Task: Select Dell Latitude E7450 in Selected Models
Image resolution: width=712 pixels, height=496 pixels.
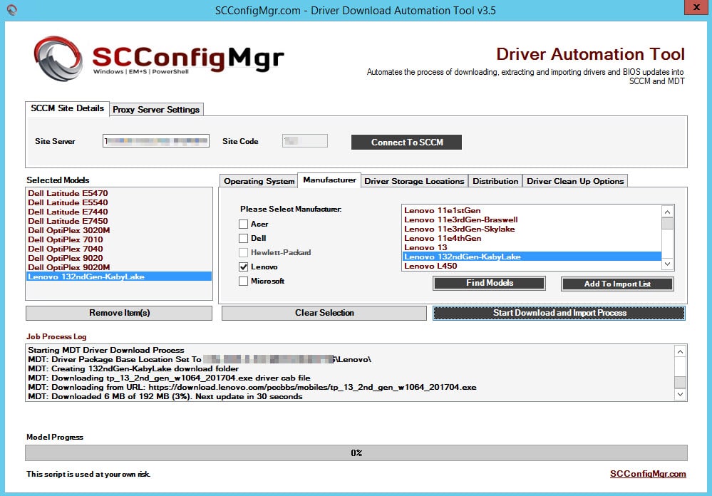Action: 119,221
